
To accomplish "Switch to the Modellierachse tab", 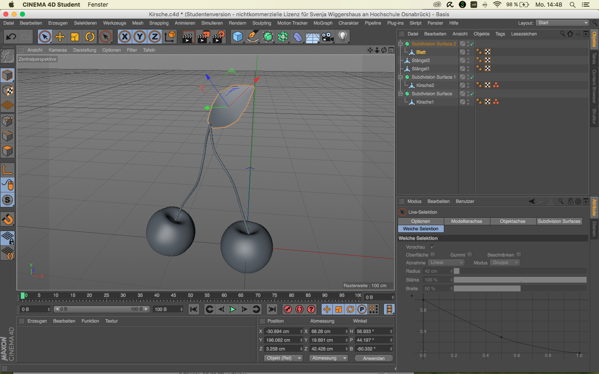I will [467, 221].
